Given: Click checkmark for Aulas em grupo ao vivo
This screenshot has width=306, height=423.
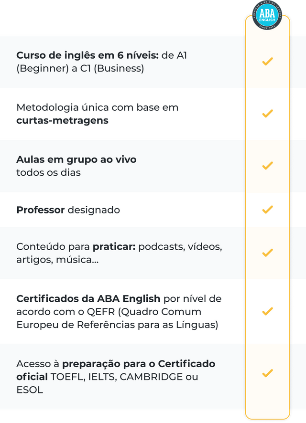Looking at the screenshot, I should pos(267,166).
